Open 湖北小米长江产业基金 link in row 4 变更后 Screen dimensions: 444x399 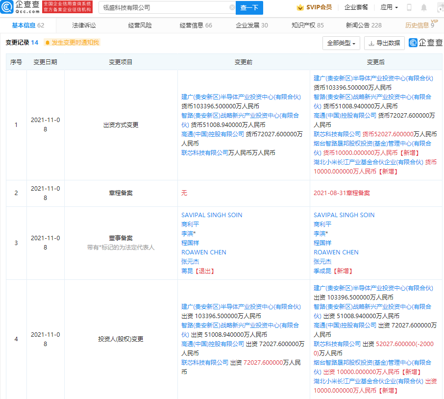[369, 381]
